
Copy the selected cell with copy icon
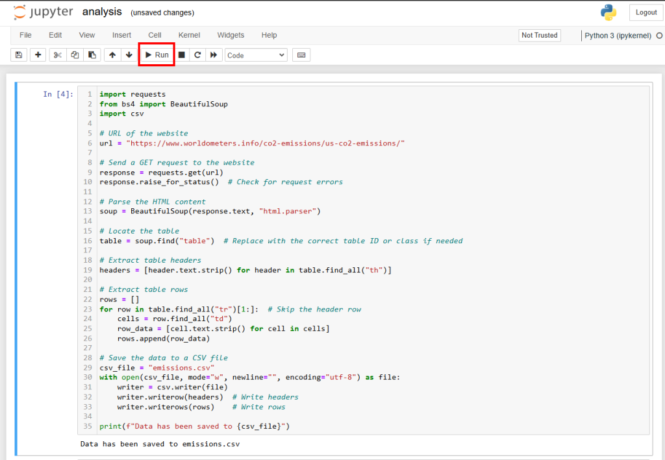coord(74,54)
